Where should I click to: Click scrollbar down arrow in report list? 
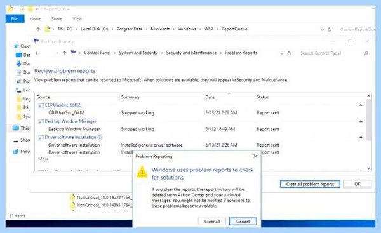coord(368,168)
